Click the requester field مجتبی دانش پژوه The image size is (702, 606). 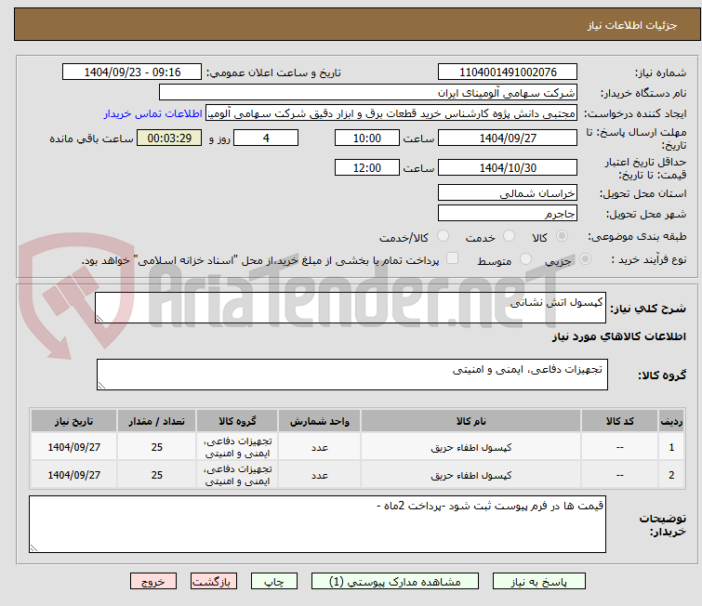point(391,113)
